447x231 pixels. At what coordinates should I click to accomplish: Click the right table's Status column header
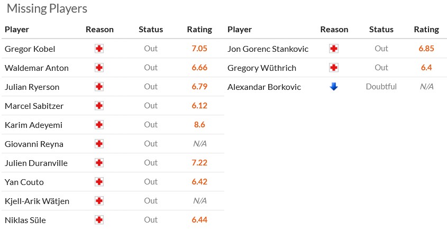pos(381,30)
